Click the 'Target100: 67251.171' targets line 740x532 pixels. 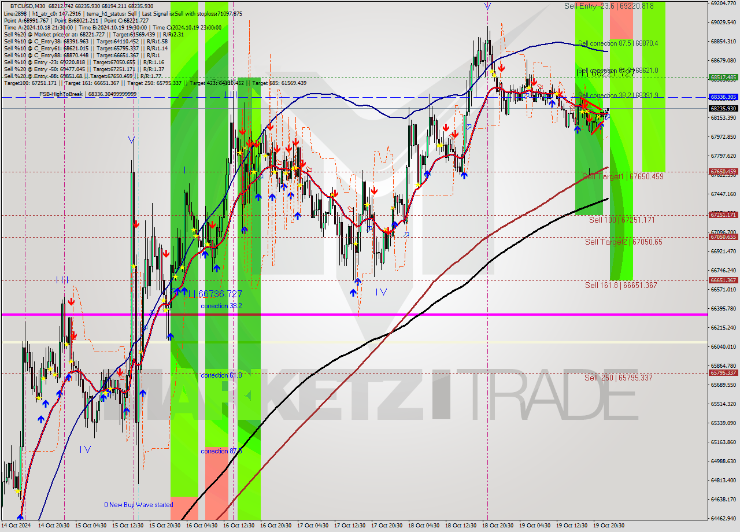point(155,83)
